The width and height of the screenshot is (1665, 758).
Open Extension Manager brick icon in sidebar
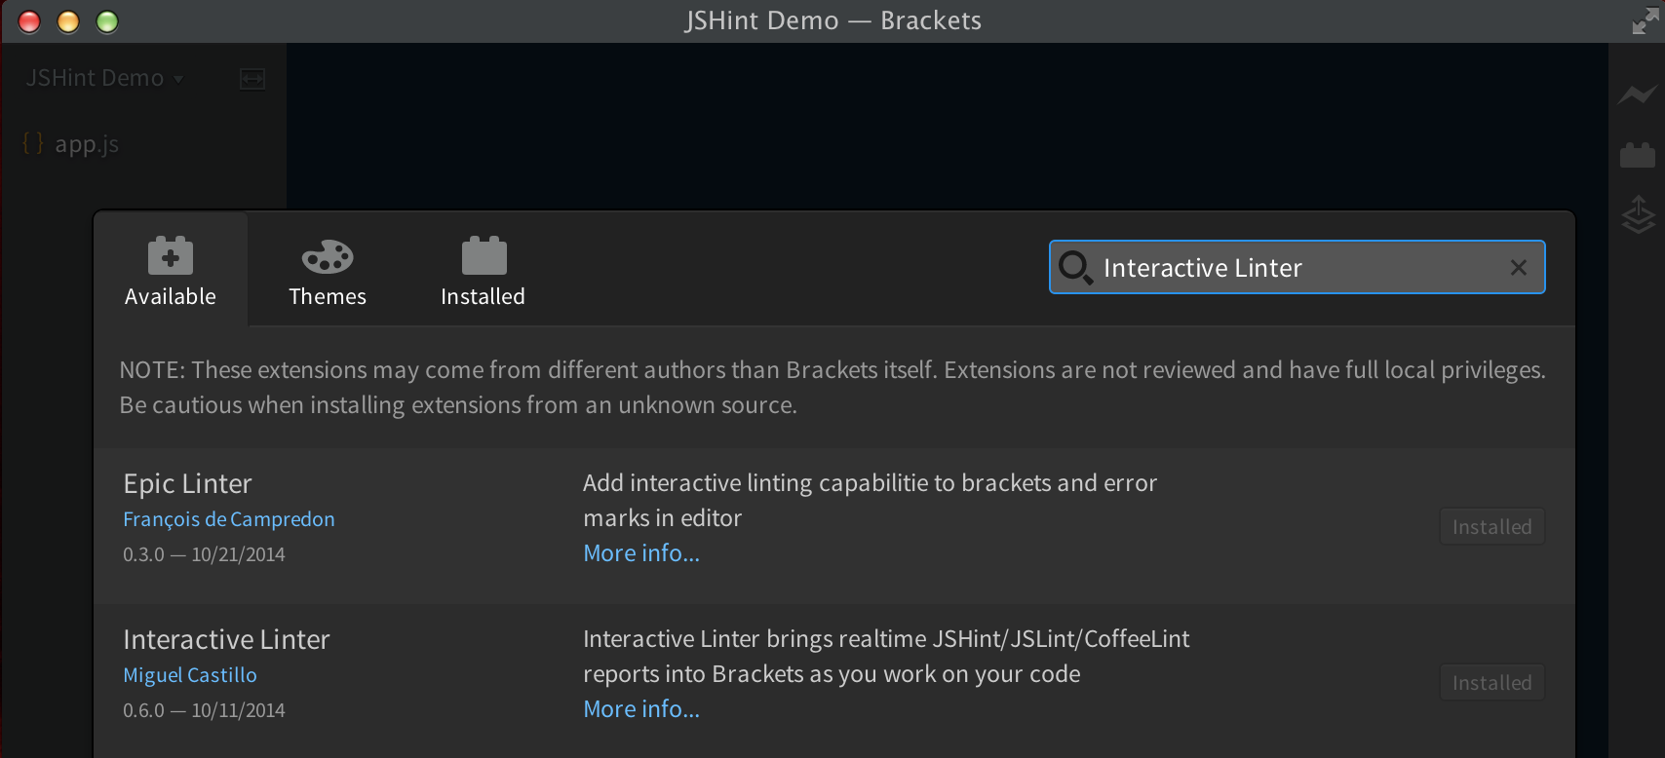point(1638,155)
